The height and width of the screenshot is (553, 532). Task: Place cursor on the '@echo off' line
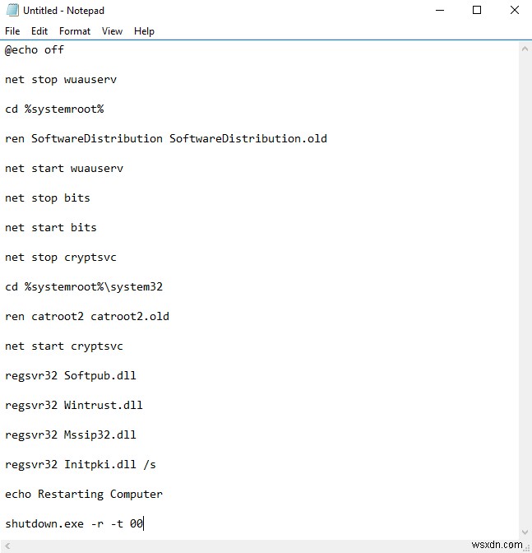coord(35,49)
